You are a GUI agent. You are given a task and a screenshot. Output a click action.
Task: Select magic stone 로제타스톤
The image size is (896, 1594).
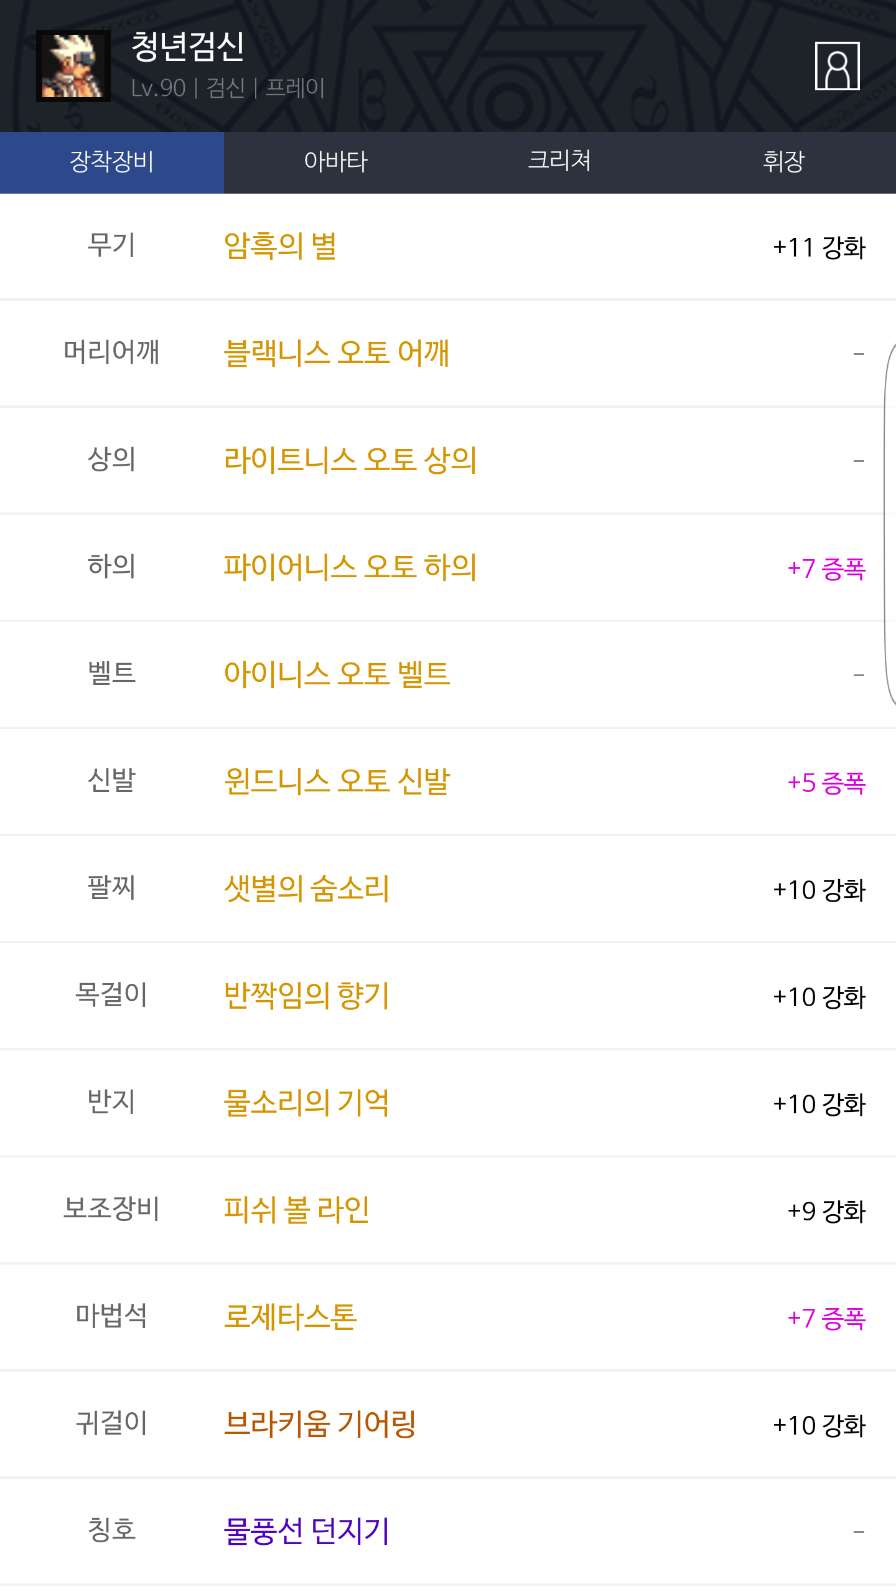coord(291,1318)
